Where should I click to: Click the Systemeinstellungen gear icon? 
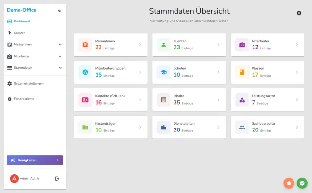[9, 84]
